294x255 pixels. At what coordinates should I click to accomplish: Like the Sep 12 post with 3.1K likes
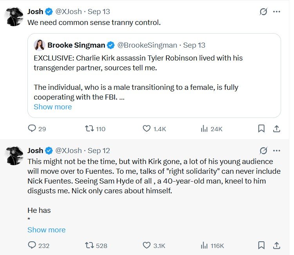tap(147, 245)
